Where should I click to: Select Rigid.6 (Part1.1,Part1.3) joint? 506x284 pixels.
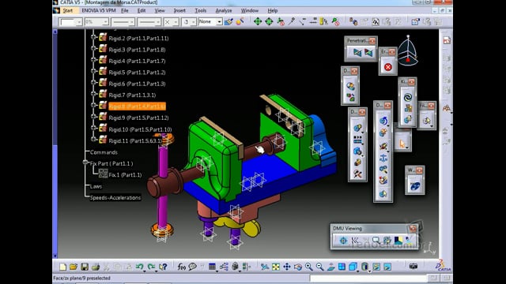tap(137, 84)
